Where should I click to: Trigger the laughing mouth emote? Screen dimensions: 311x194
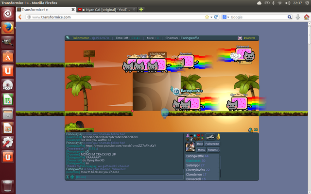point(191,136)
